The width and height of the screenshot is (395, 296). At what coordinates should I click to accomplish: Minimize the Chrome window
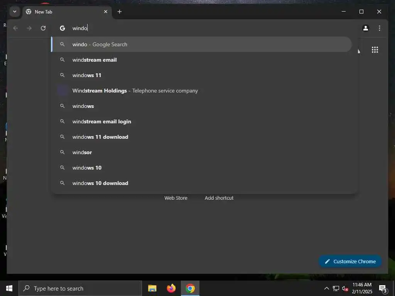344,12
